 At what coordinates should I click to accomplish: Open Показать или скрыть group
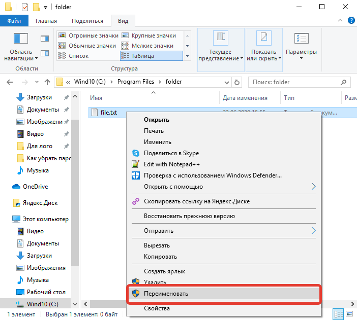pyautogui.click(x=264, y=50)
